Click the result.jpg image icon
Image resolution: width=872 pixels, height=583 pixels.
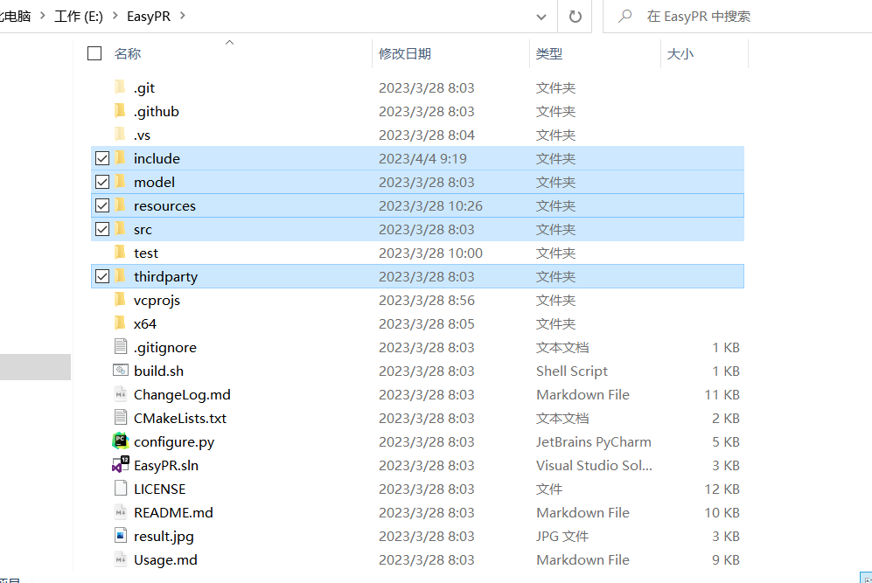[121, 536]
